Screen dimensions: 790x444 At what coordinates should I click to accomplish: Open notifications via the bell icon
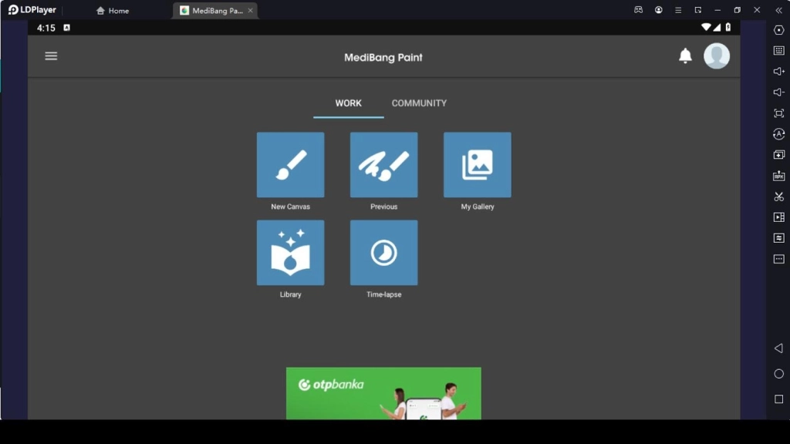(x=685, y=55)
